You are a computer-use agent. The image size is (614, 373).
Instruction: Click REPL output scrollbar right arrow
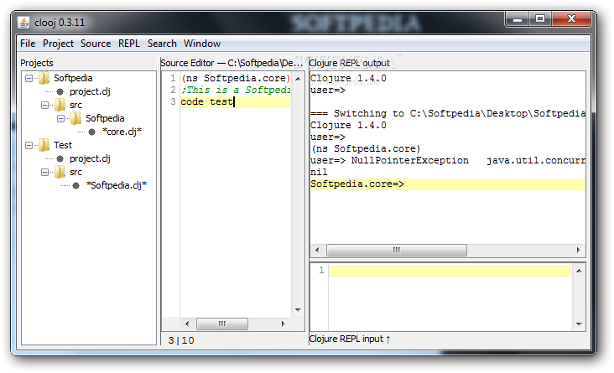click(579, 250)
